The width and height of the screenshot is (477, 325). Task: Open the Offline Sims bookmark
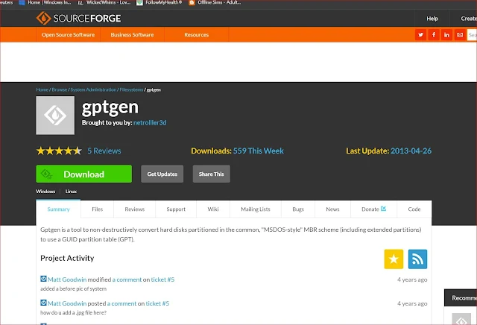[215, 2]
